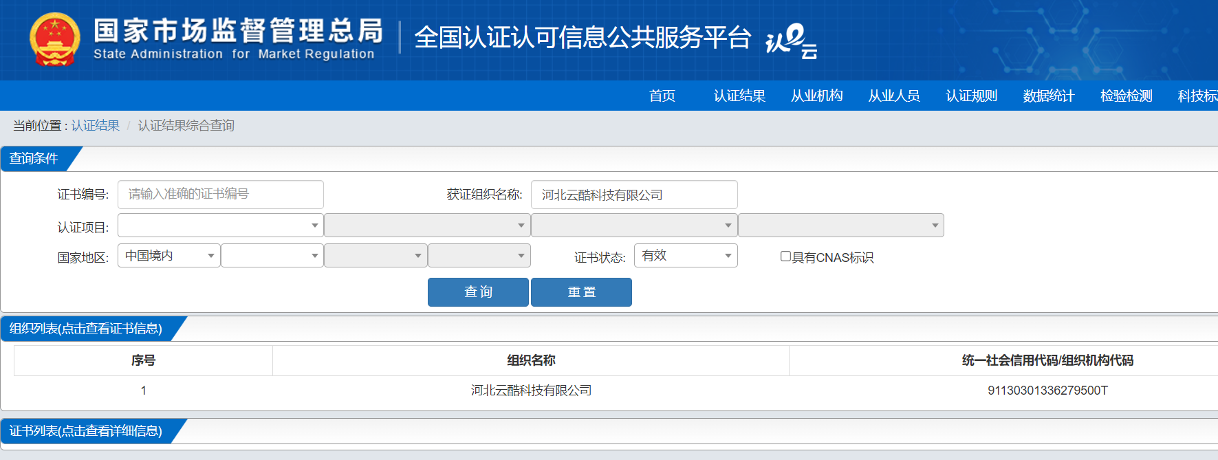Focus the 证书编号 input field
The image size is (1218, 460).
[221, 195]
